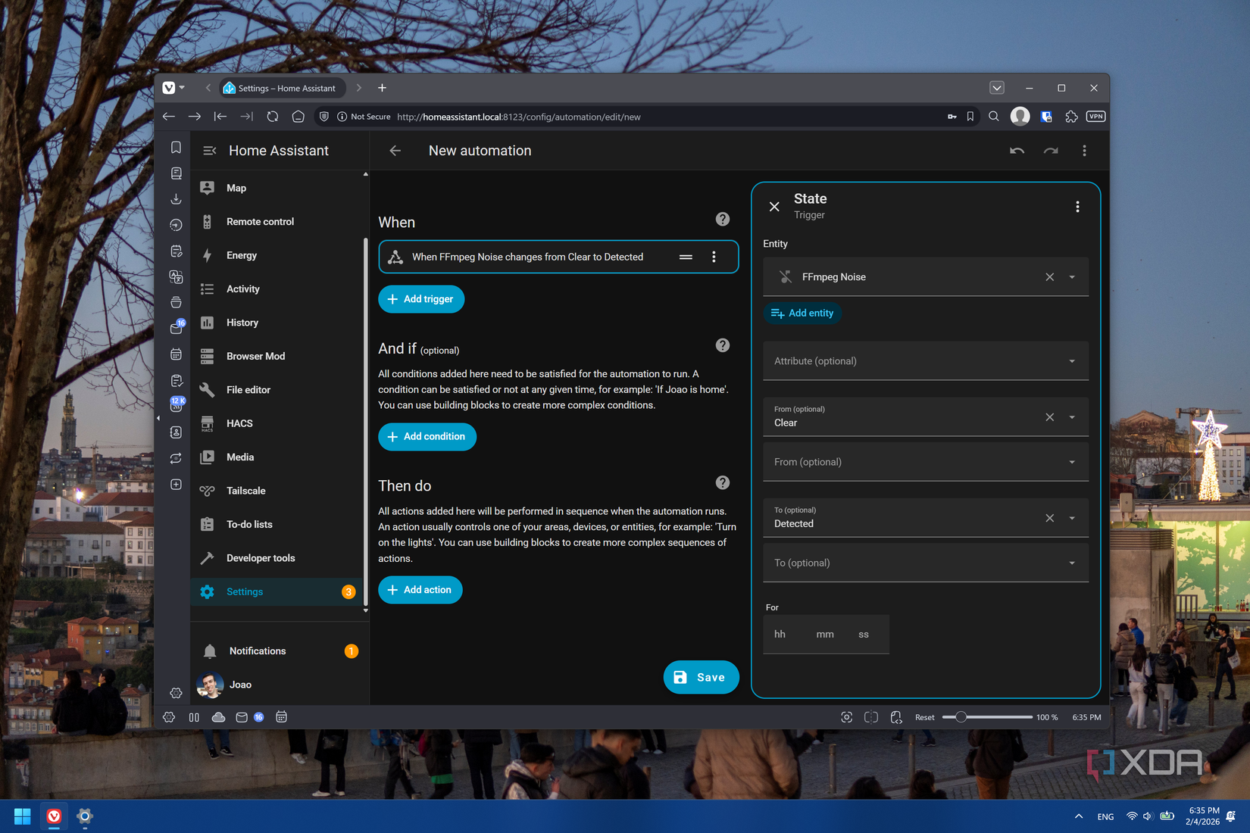Expand the empty To (optional) dropdown
Image resolution: width=1250 pixels, height=833 pixels.
coord(1072,563)
